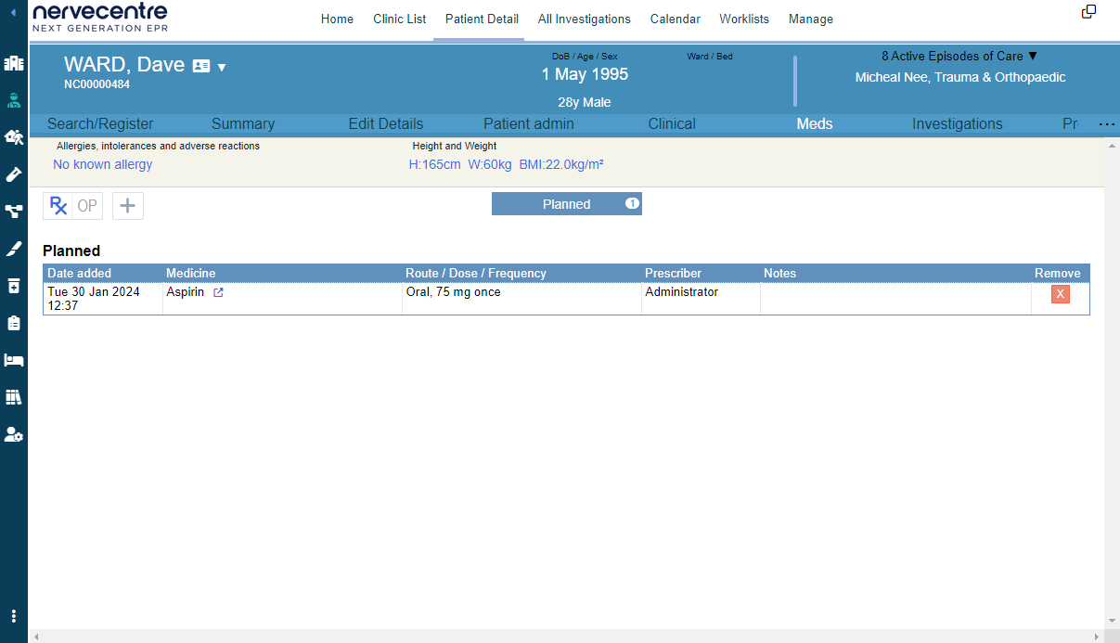Select the Planned filter tab
Viewport: 1120px width, 643px height.
click(566, 204)
